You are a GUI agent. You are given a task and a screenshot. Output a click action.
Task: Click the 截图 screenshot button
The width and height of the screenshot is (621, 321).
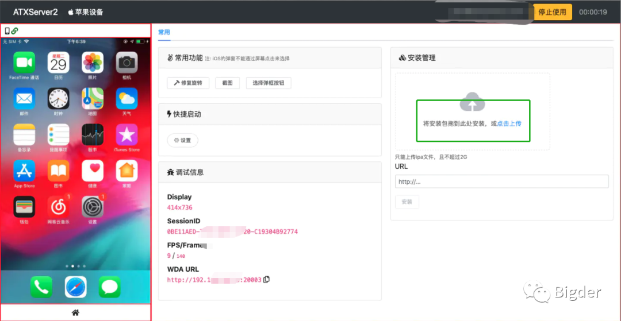pyautogui.click(x=227, y=83)
